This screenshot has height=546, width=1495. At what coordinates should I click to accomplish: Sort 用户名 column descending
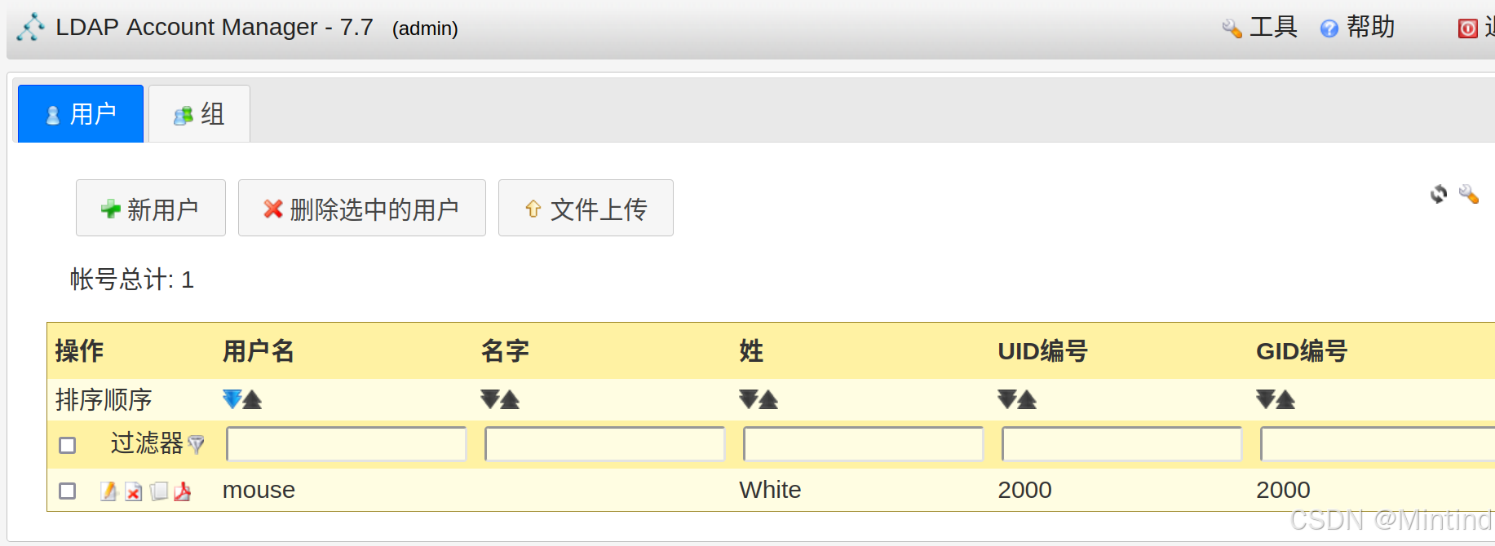232,399
